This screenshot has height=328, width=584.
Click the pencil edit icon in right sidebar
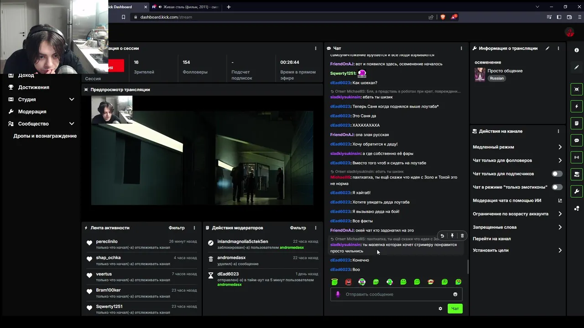coord(577,67)
